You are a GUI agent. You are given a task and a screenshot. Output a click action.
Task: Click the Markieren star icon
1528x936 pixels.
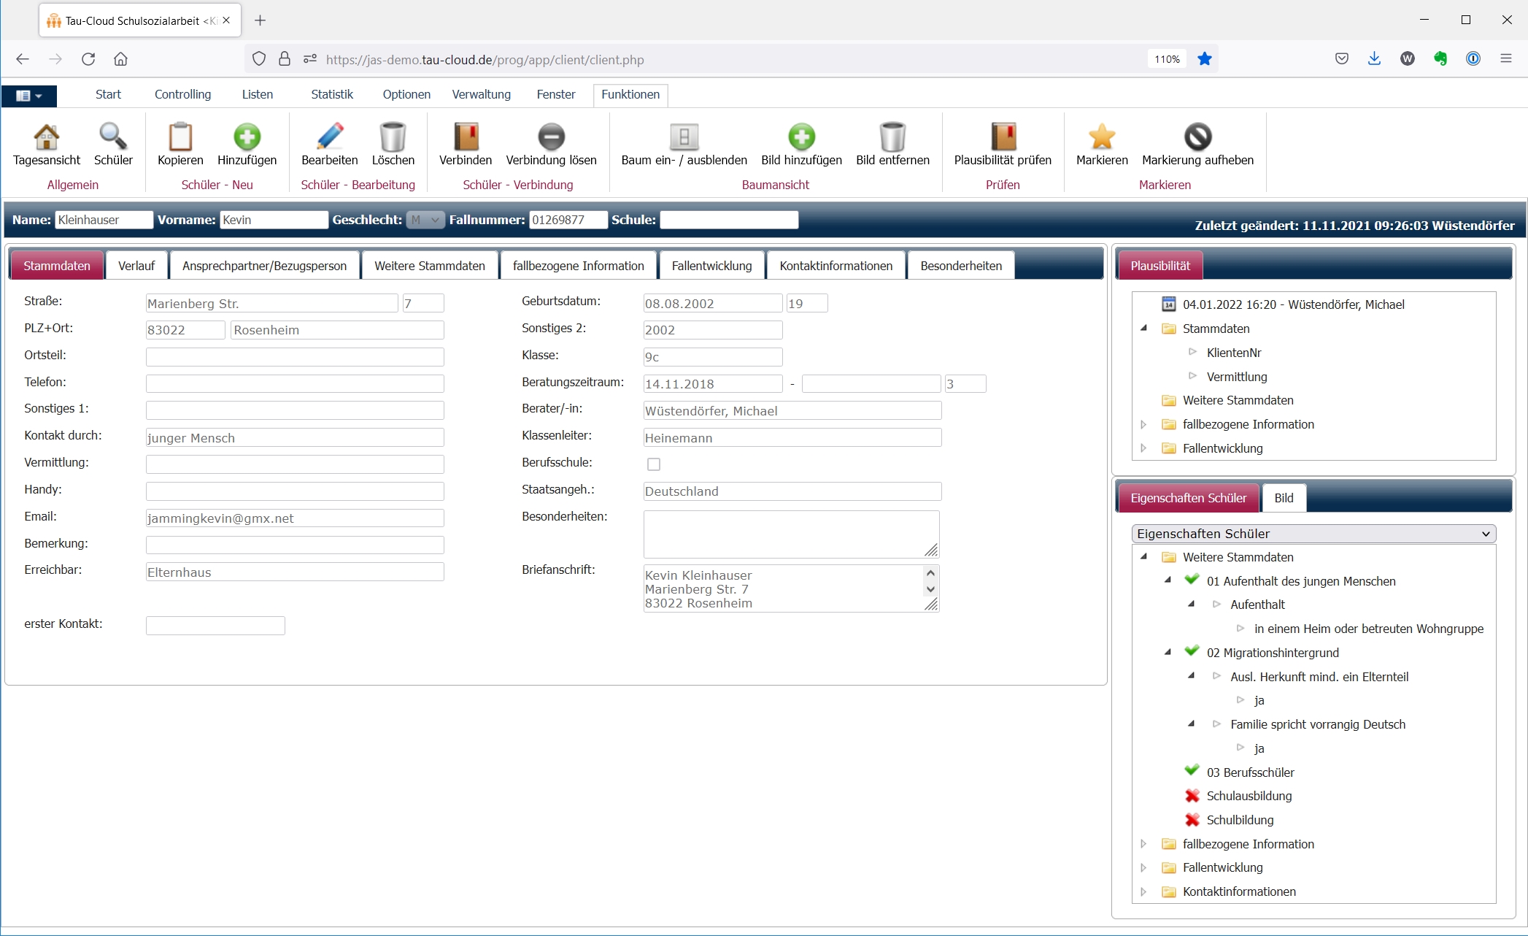[x=1101, y=137]
